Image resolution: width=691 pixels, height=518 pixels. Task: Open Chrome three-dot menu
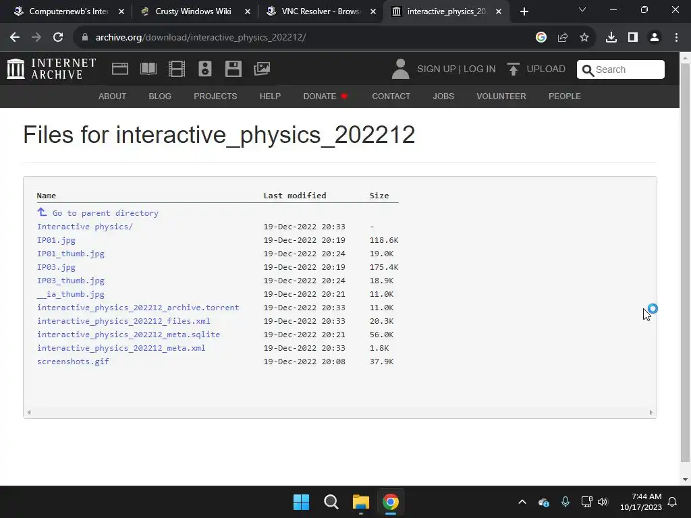[676, 38]
